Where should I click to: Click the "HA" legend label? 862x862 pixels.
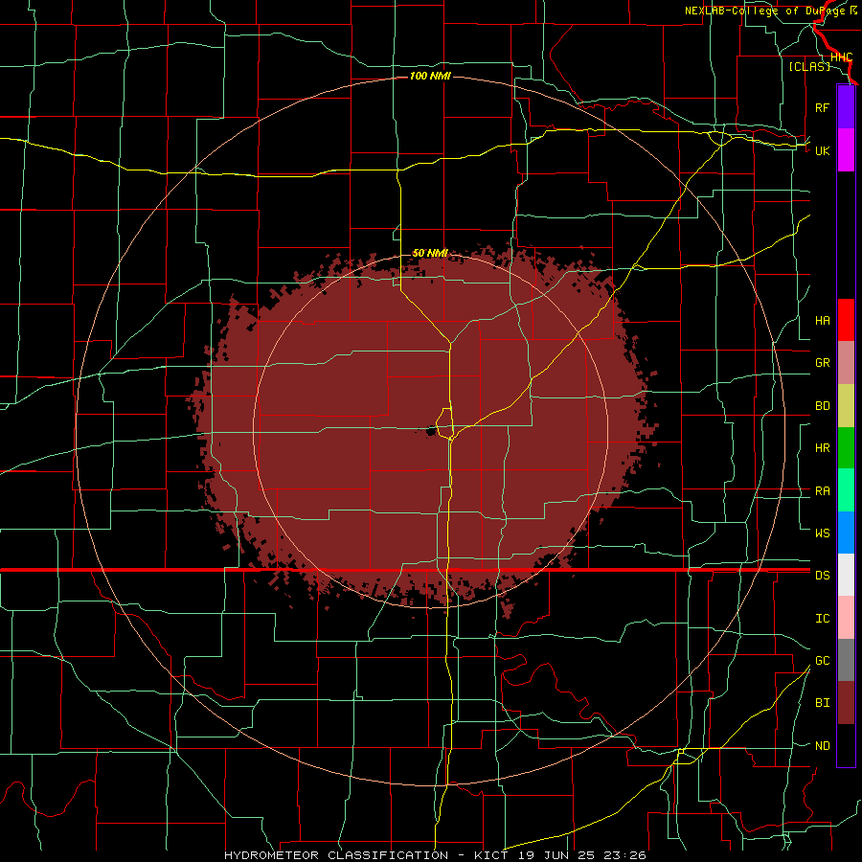click(x=822, y=321)
